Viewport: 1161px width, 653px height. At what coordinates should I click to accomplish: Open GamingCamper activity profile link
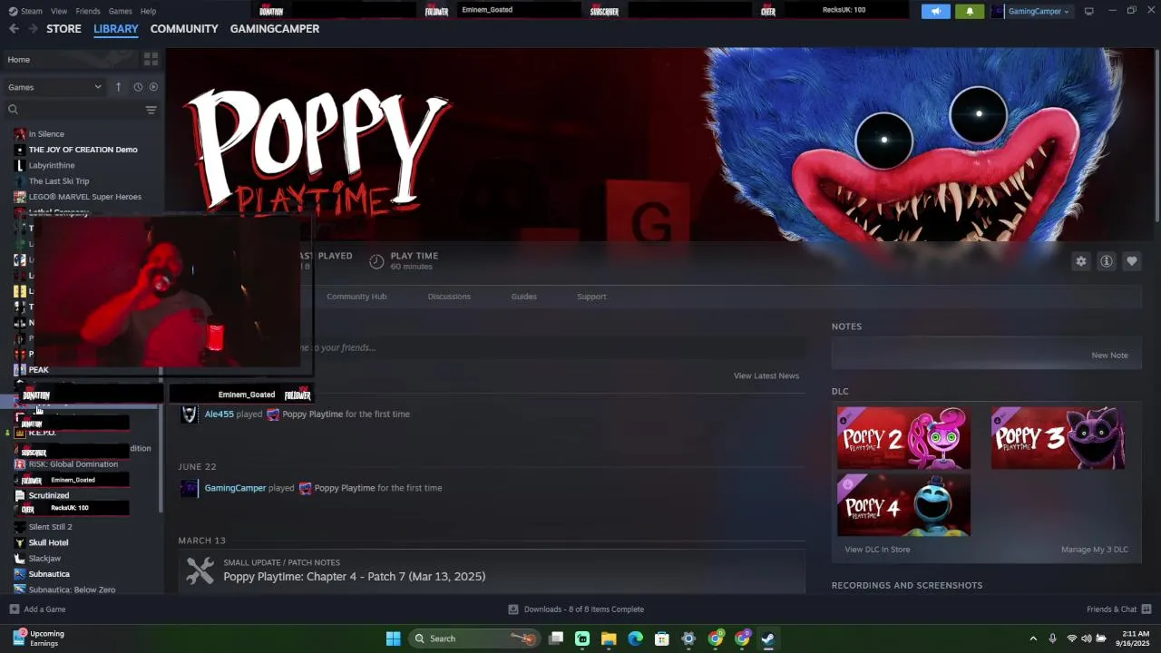(235, 488)
